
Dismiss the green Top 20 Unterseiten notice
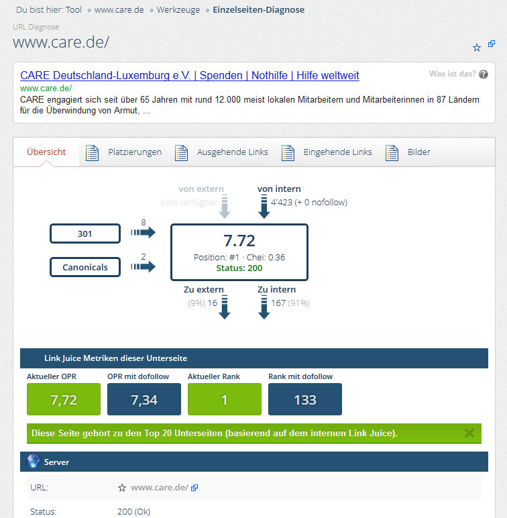469,433
